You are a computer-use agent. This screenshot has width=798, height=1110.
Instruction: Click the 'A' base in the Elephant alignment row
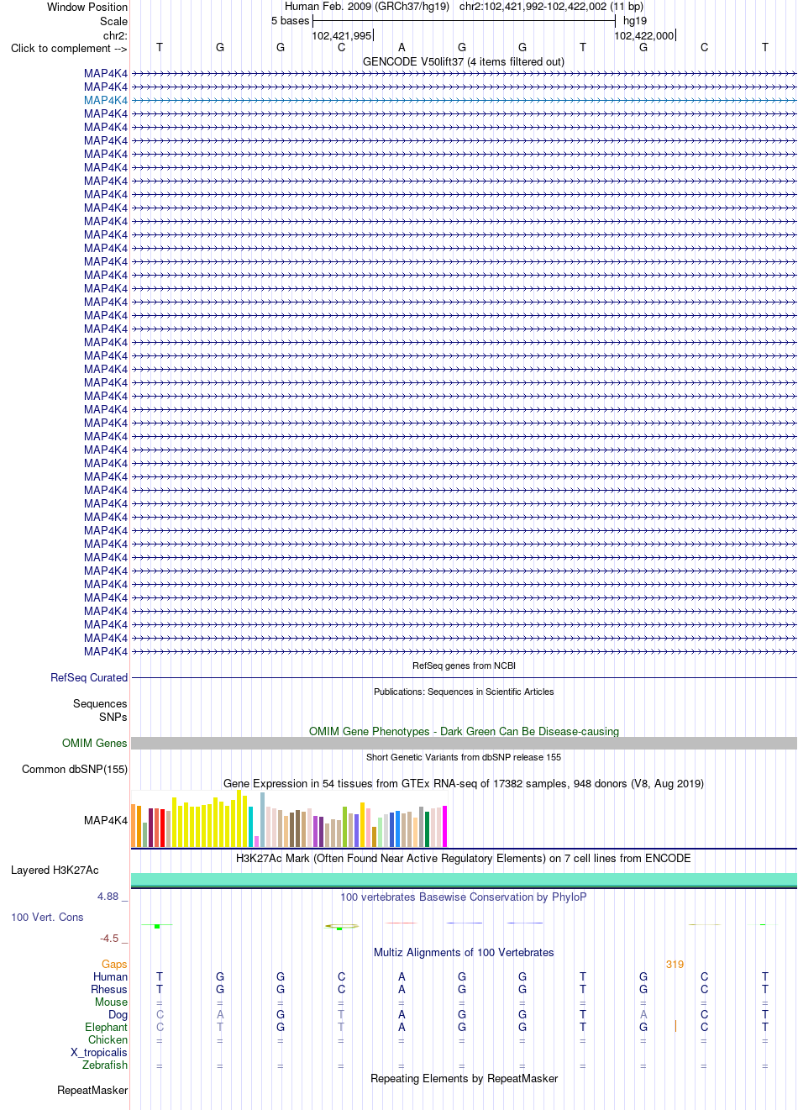[x=402, y=1027]
